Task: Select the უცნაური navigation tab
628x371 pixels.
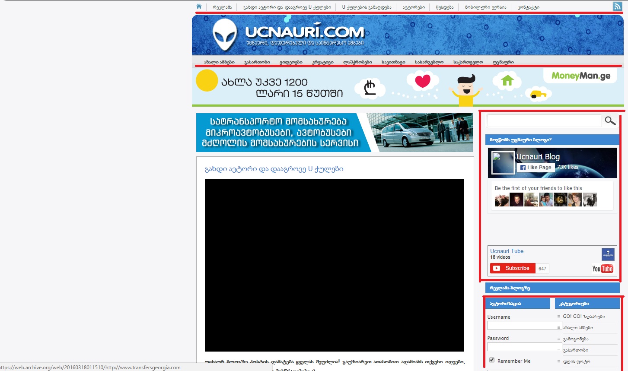Action: click(503, 62)
